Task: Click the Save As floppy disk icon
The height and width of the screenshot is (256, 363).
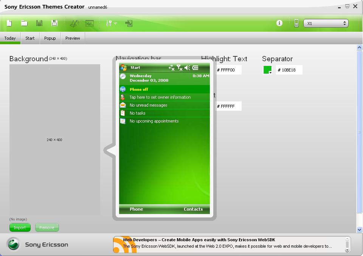Action: coord(54,23)
